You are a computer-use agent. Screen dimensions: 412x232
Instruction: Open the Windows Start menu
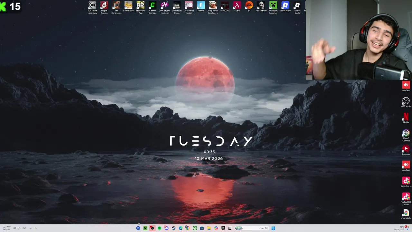(273, 228)
